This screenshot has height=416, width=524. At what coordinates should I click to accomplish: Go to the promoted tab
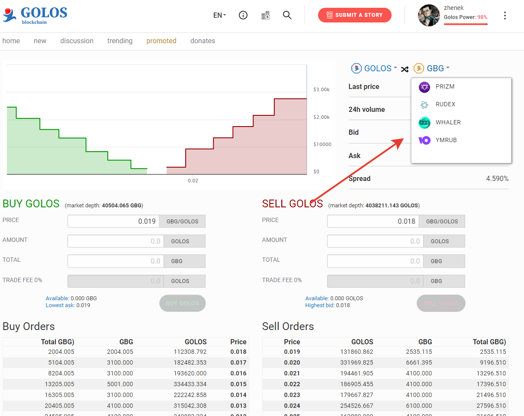(x=161, y=41)
